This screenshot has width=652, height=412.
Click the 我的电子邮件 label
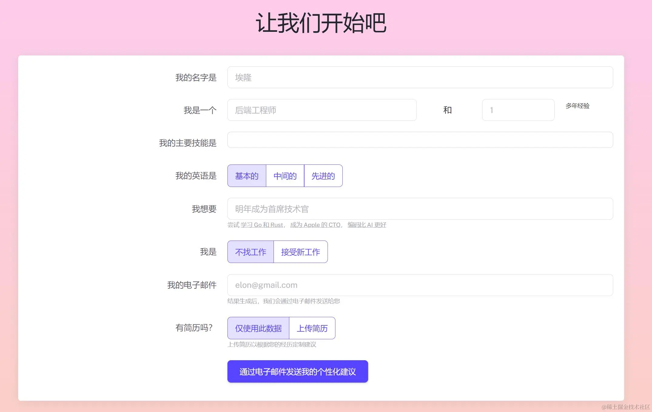tap(192, 285)
